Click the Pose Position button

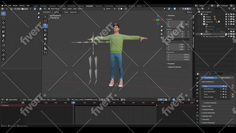point(209,78)
